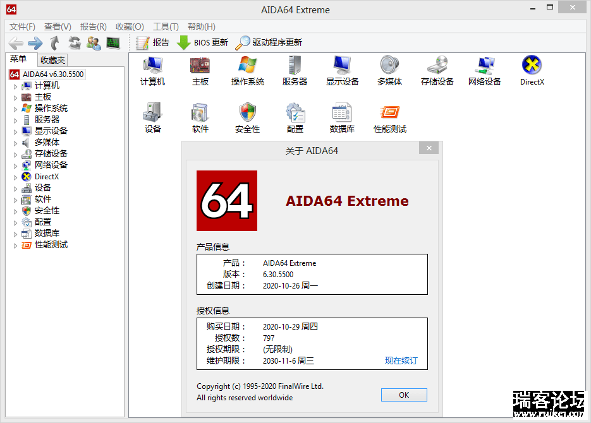
Task: Minimize the AIDA64 Extreme window
Action: click(533, 8)
